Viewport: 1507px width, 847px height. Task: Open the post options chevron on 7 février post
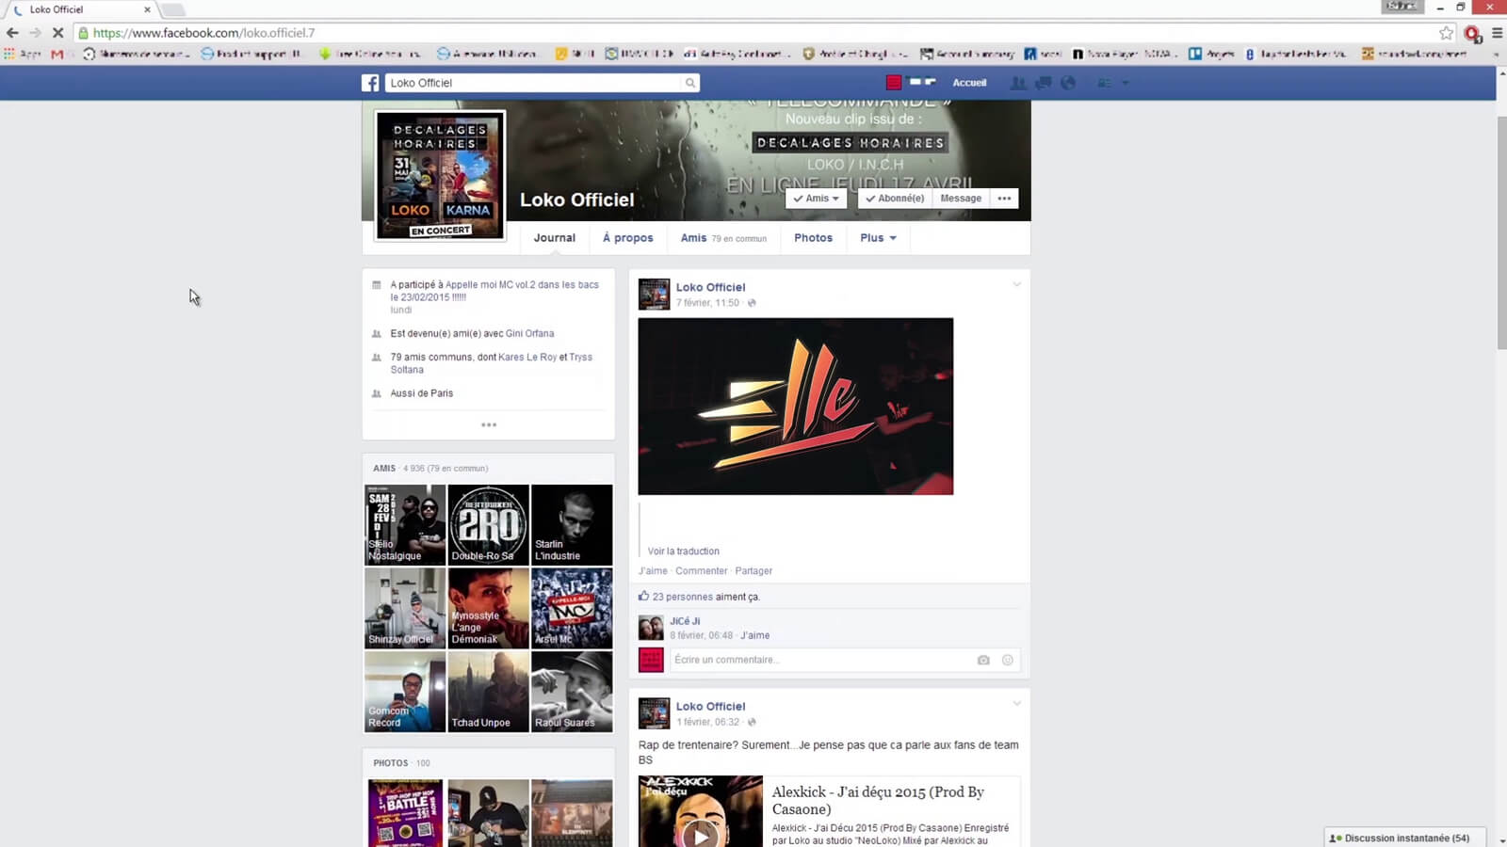(x=1016, y=284)
